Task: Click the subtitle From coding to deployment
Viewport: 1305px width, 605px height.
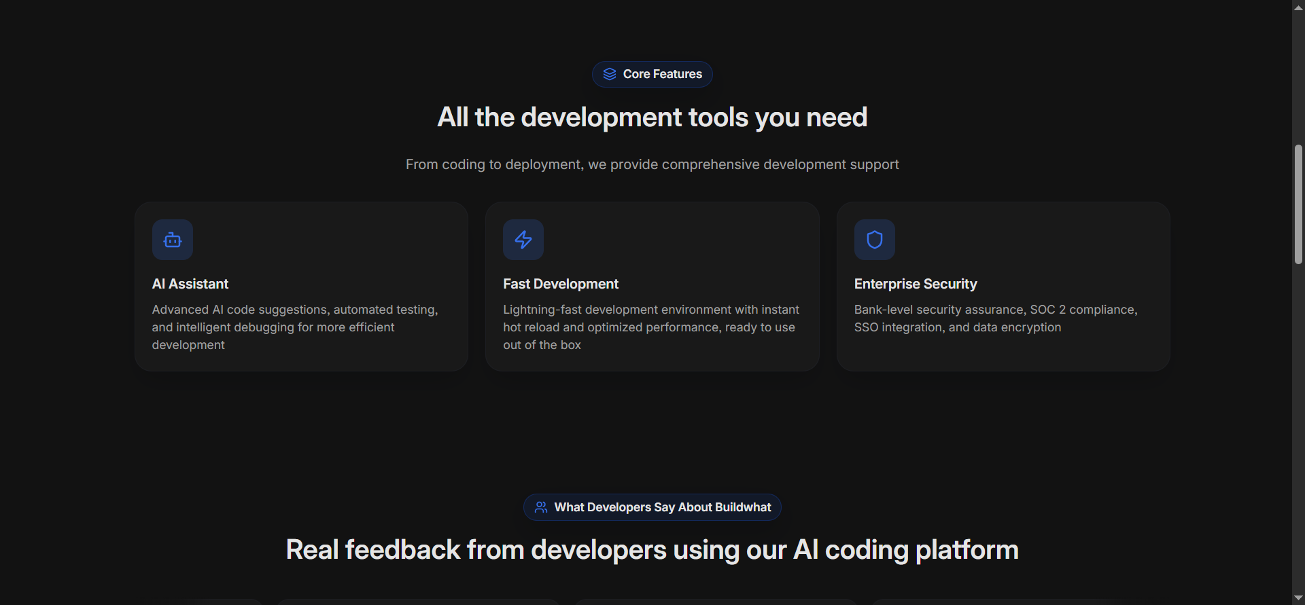Action: (652, 164)
